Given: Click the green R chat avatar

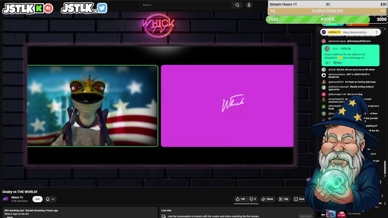Looking at the screenshot, I should click(x=324, y=107).
